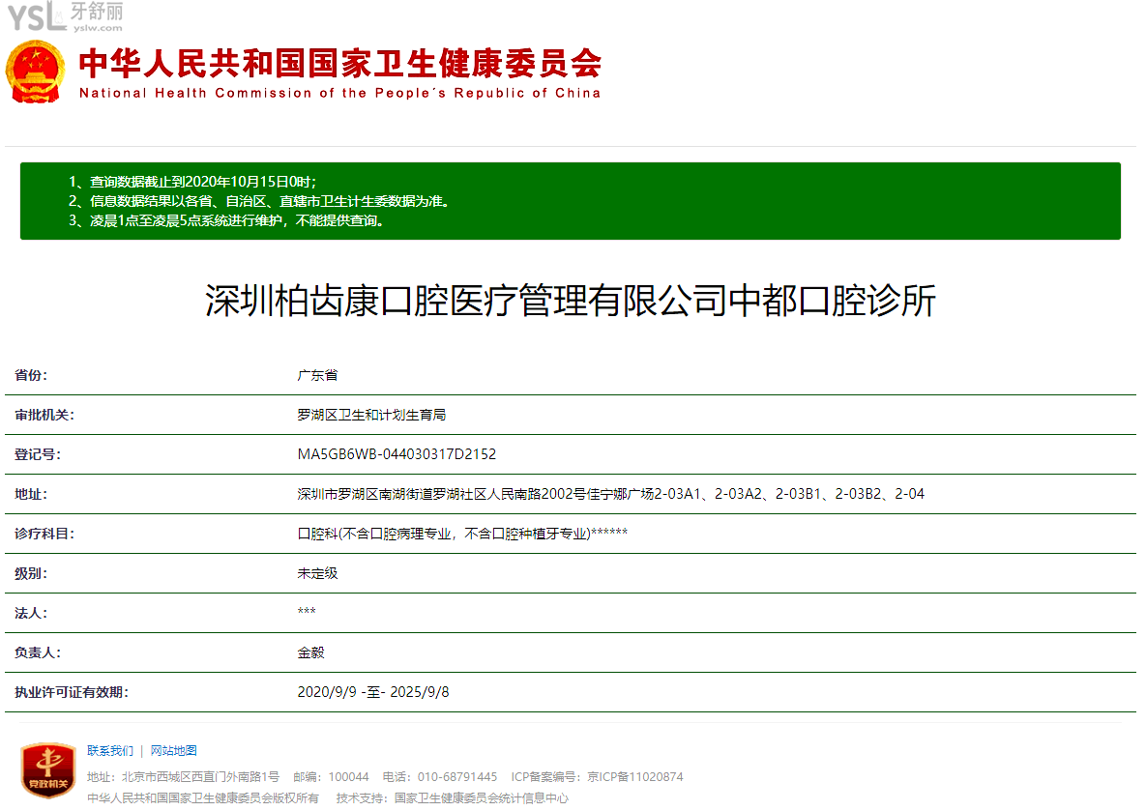Select the address starting 深圳市罗湖区南湖街道
This screenshot has width=1146, height=811.
[x=610, y=494]
